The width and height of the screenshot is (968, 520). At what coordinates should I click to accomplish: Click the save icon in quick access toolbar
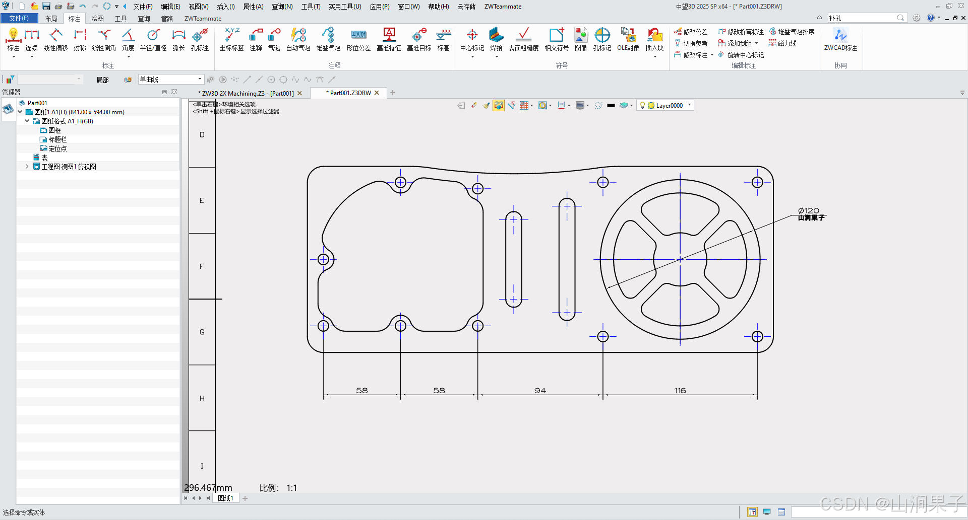tap(46, 6)
